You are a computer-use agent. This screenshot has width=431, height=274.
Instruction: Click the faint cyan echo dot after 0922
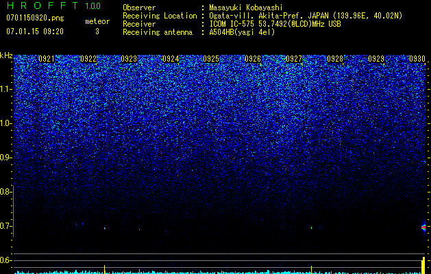[x=104, y=228]
